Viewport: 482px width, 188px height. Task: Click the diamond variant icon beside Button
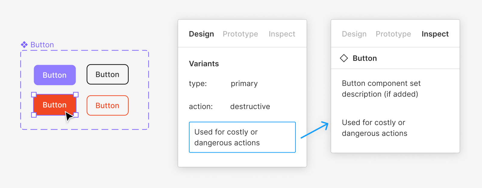[x=344, y=58]
